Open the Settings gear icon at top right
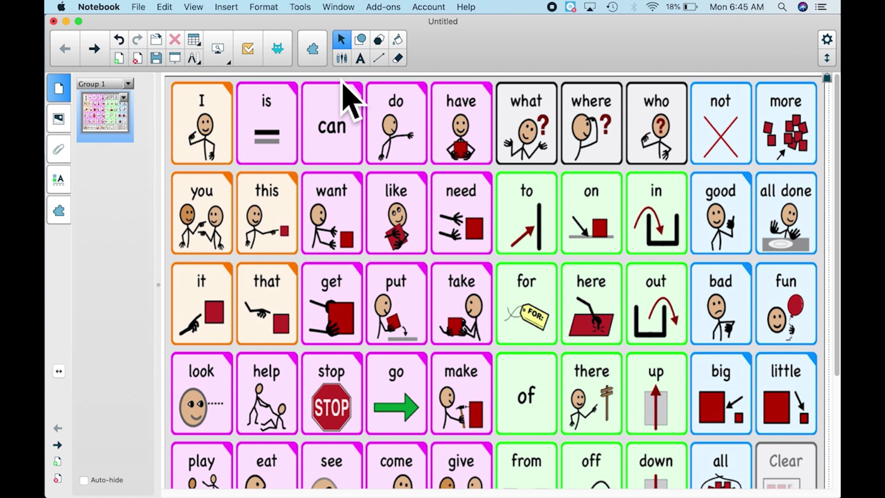Screen dimensions: 885x498 point(827,39)
